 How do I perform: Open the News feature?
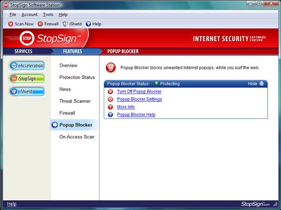(65, 89)
